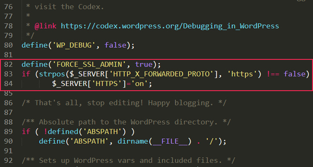313x167 pixels.
Task: Click the true value after FORCE_SSL_ADMIN
Action: (144, 64)
